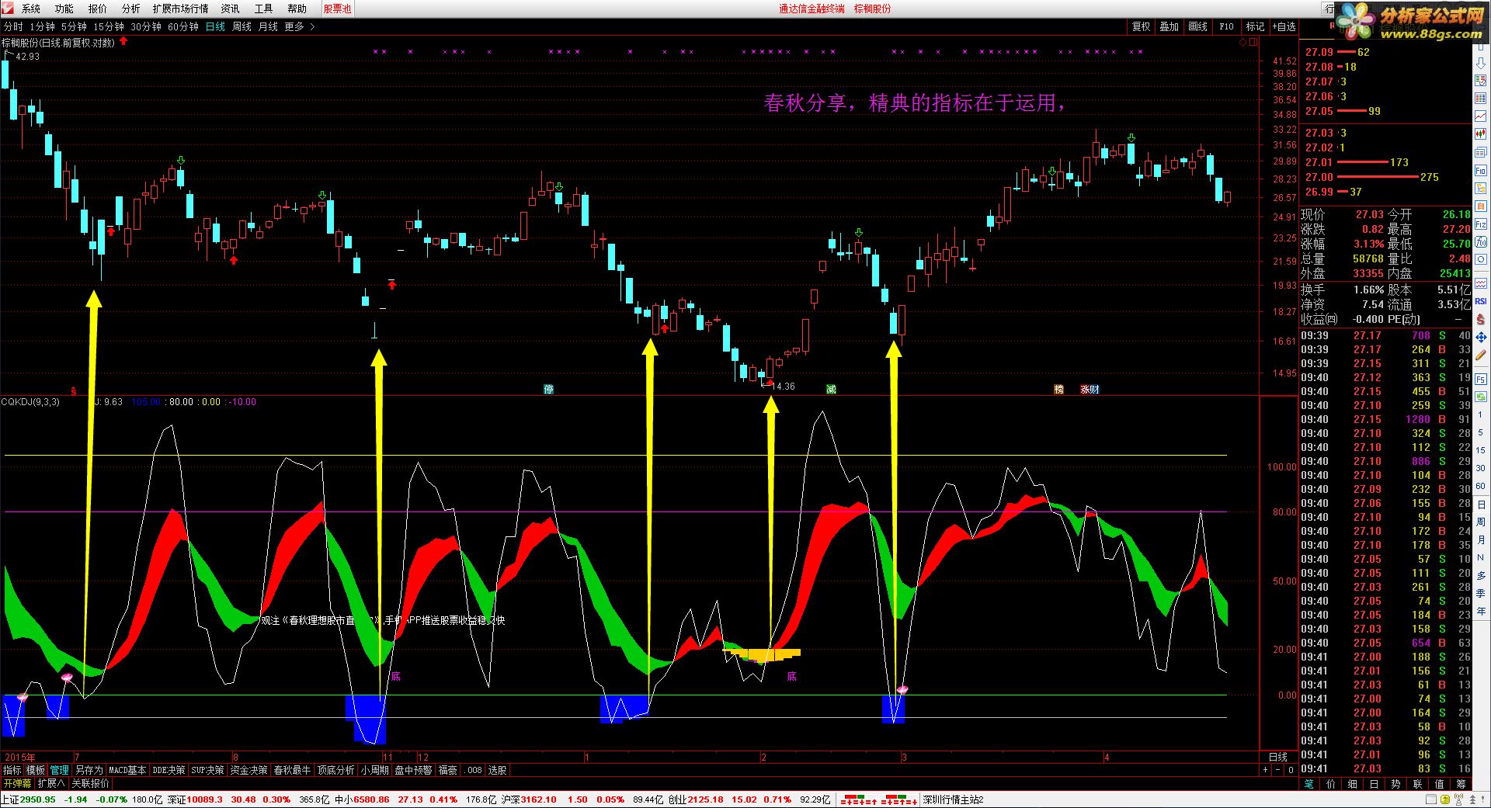The height and width of the screenshot is (808, 1491).
Task: Click the wavy indicator line icon in sidebar
Action: coord(1481,283)
